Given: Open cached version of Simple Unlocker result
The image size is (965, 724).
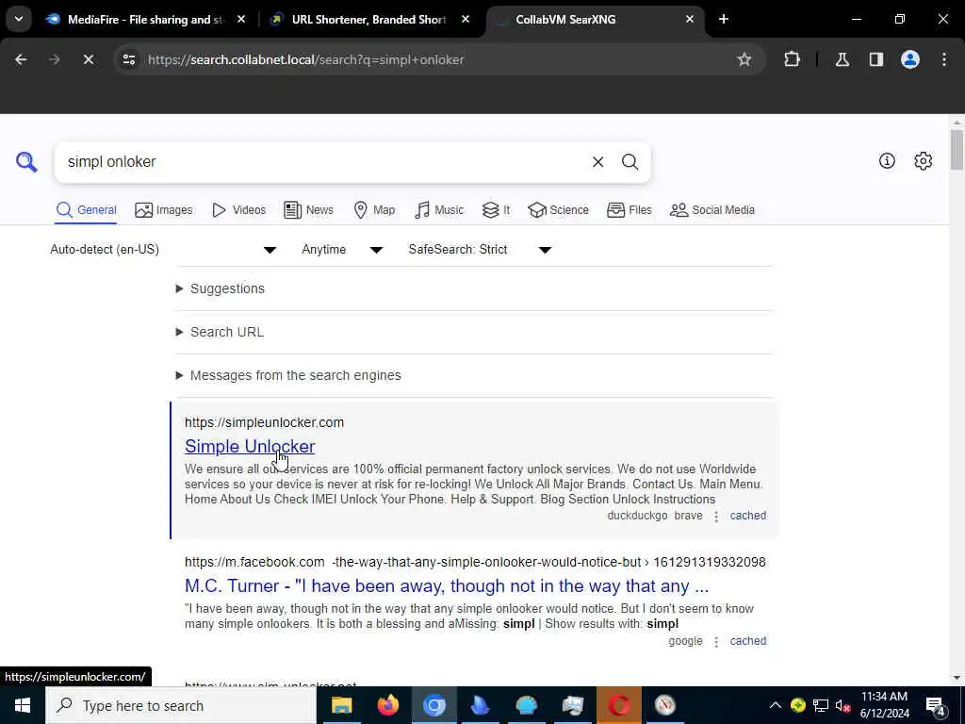Looking at the screenshot, I should pyautogui.click(x=747, y=516).
